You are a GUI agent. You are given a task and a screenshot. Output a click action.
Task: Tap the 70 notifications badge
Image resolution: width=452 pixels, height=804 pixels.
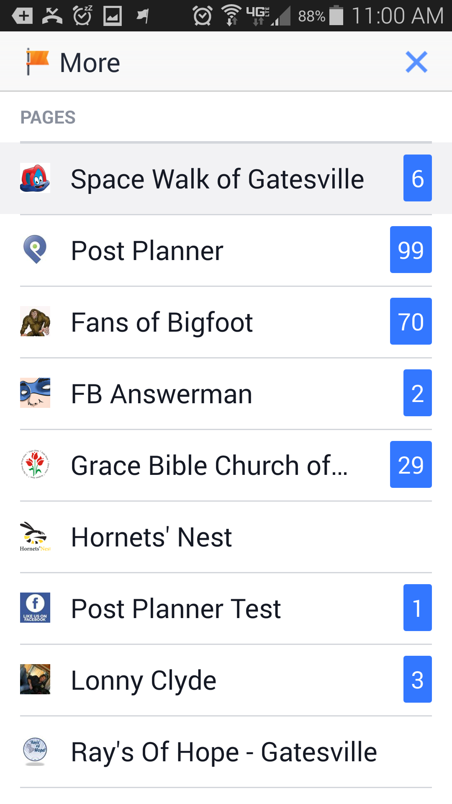411,321
